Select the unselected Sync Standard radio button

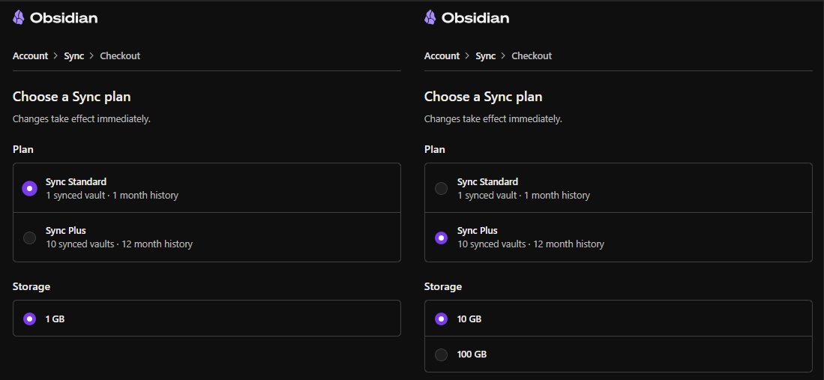[x=441, y=188]
